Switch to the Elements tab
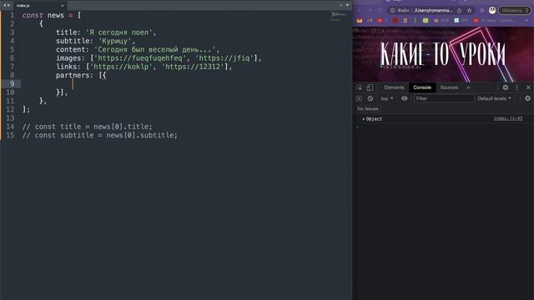Image resolution: width=534 pixels, height=300 pixels. (394, 87)
